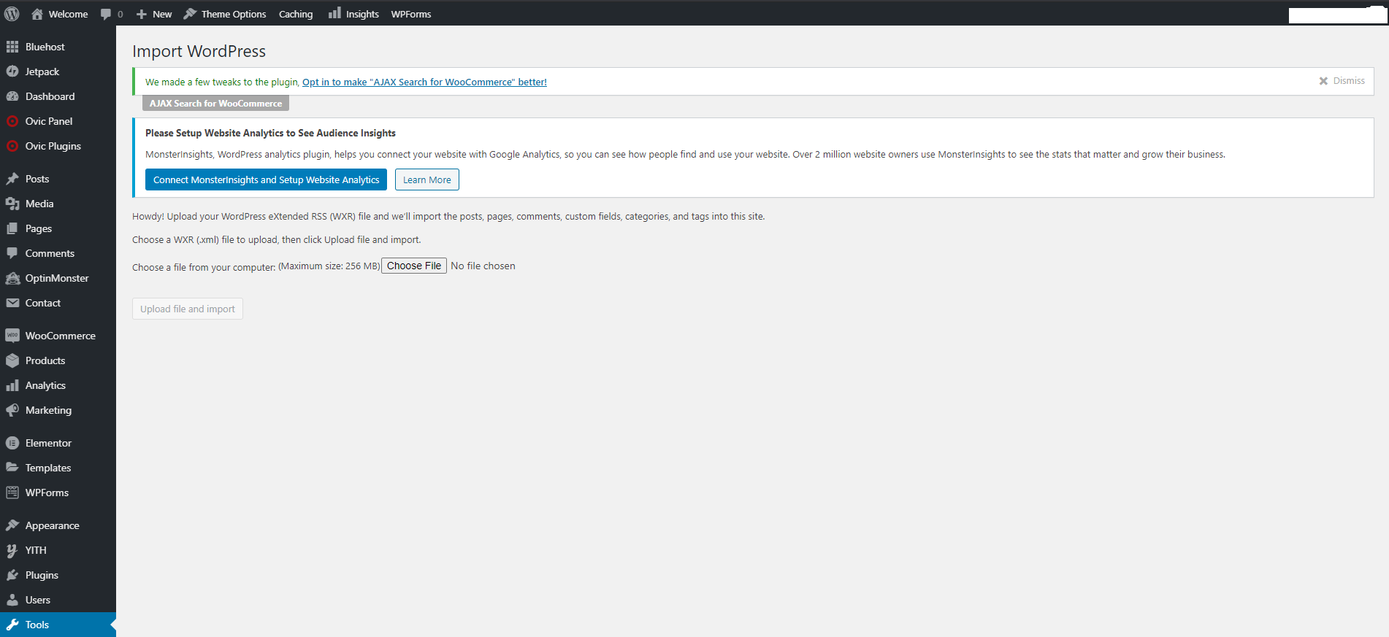Click the WPForms sidebar icon

(12, 493)
